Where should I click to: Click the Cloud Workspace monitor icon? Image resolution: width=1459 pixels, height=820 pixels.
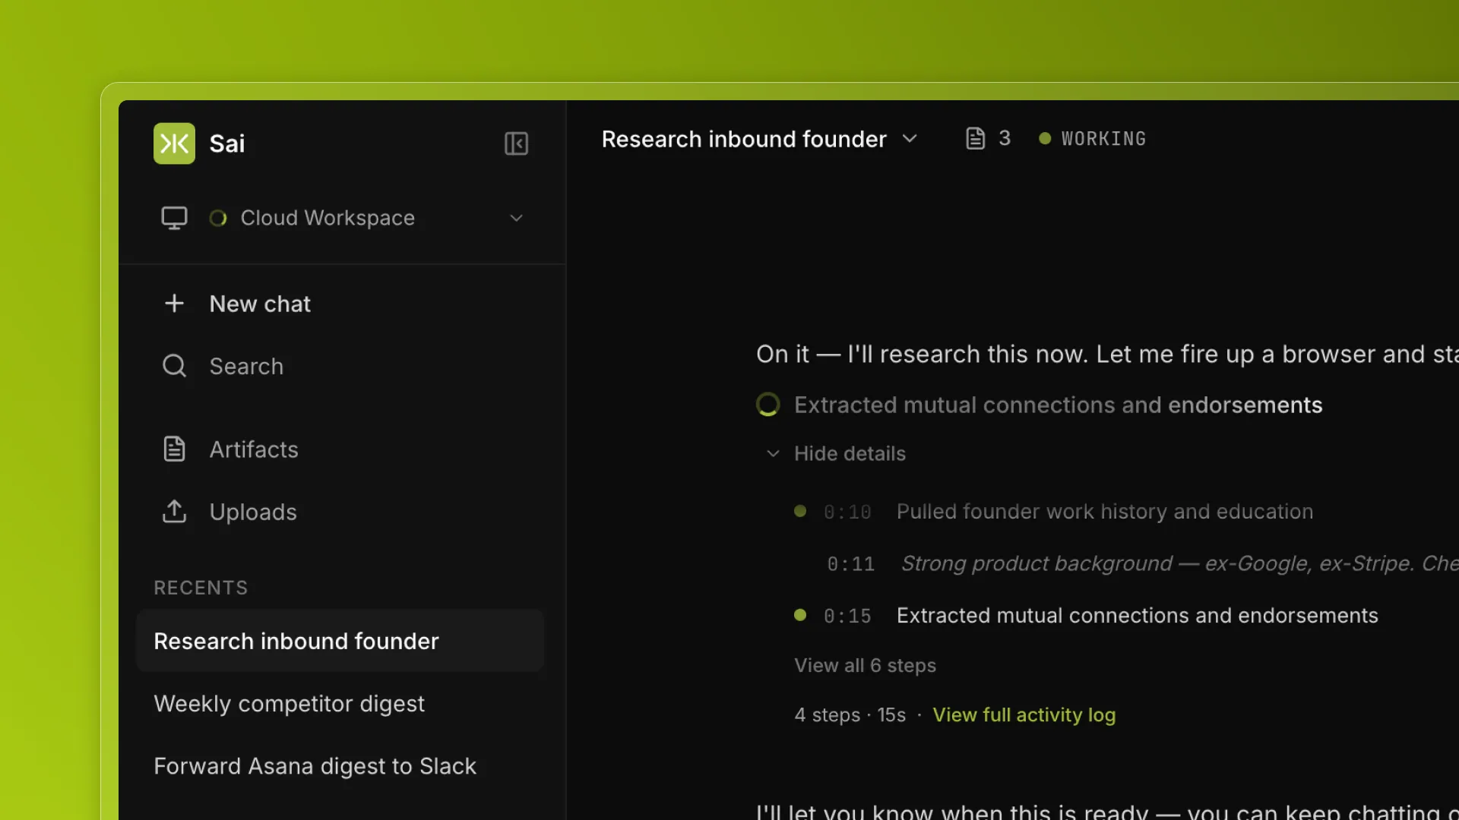pos(174,218)
